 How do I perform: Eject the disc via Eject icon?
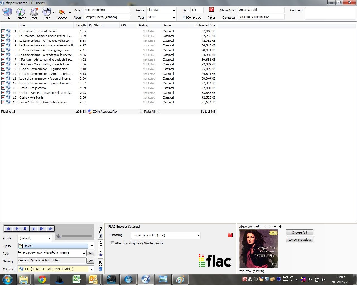[34, 12]
